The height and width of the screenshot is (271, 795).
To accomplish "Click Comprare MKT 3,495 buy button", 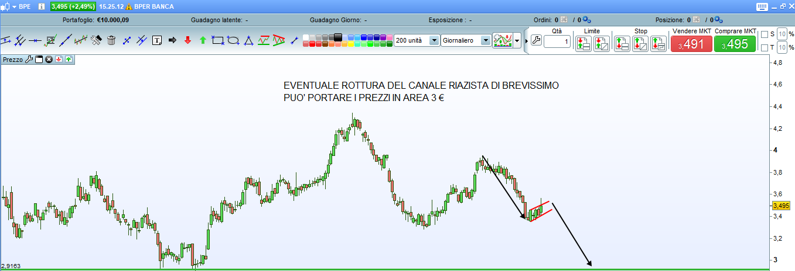I will coord(735,44).
